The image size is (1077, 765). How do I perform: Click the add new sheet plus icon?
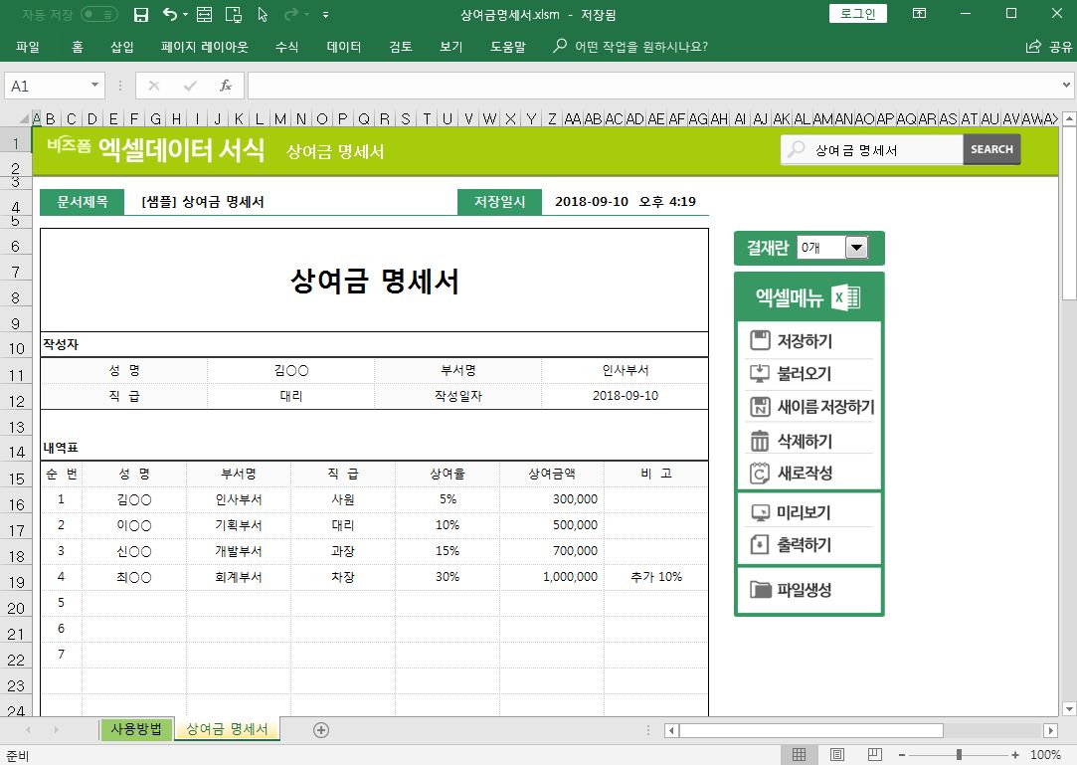(321, 730)
